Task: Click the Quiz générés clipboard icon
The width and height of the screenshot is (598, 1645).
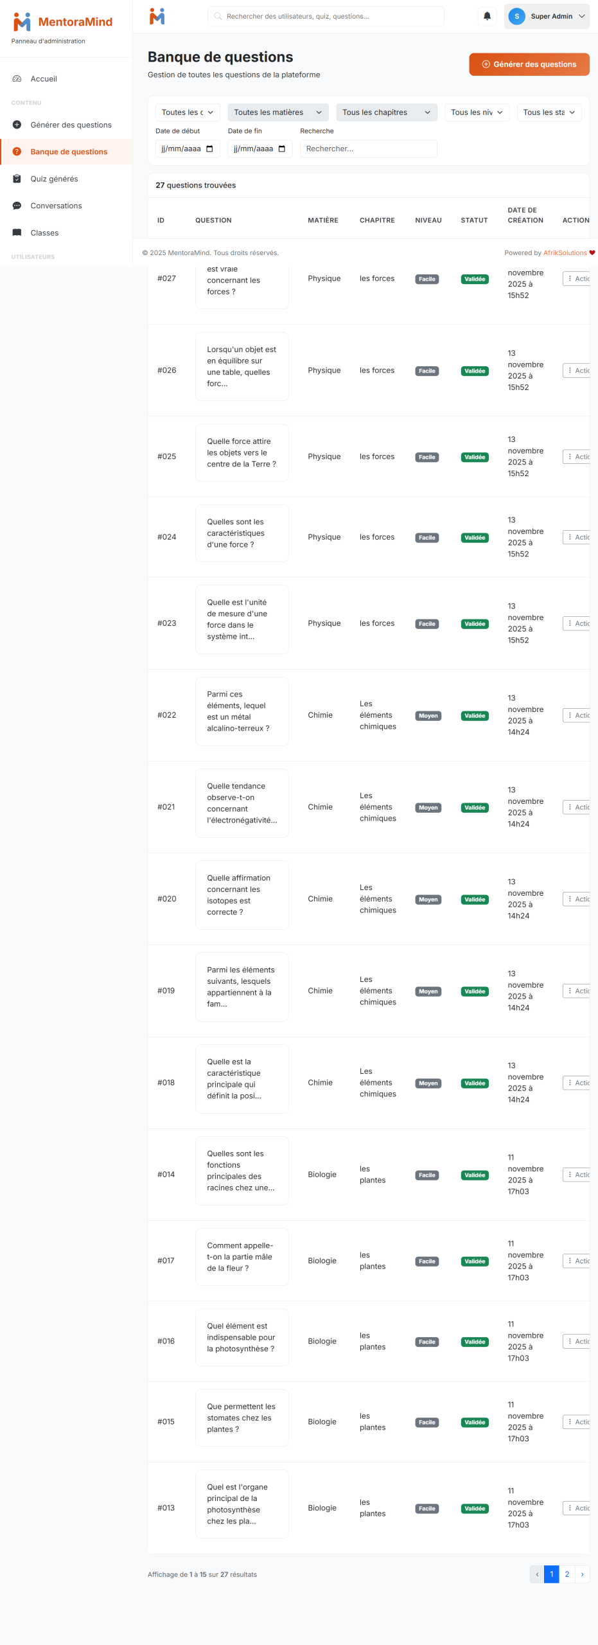Action: (17, 179)
